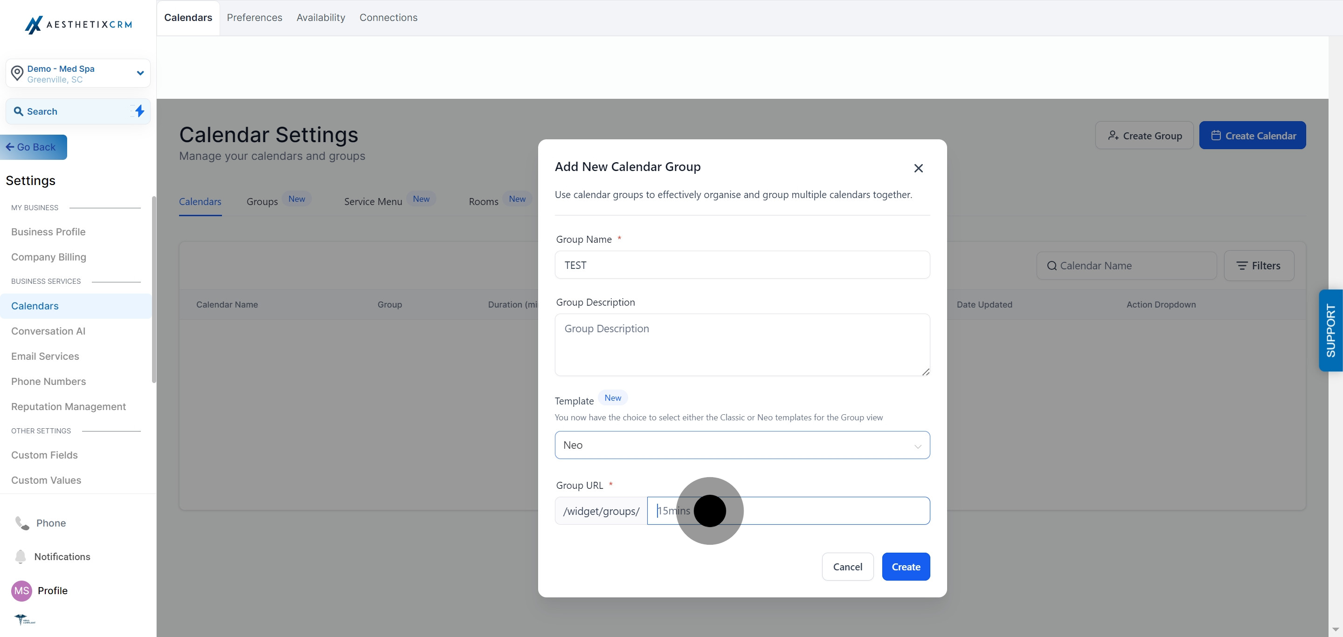Open the Availability tab
Viewport: 1343px width, 637px height.
click(321, 18)
